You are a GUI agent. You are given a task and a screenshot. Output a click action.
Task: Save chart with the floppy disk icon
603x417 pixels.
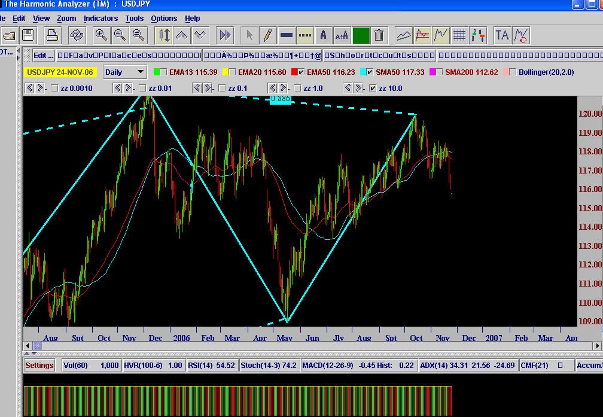28,36
